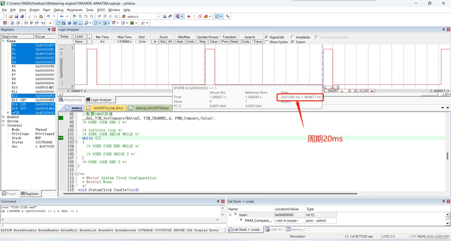Click the Transition Next button
451x241 pixels.
click(x=234, y=42)
